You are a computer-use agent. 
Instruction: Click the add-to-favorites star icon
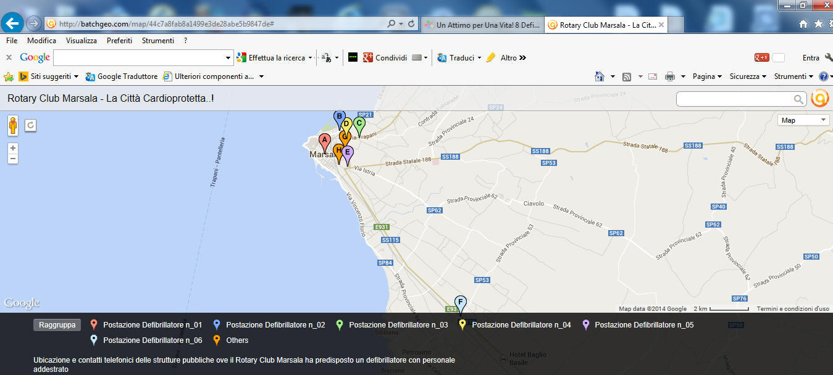9,76
